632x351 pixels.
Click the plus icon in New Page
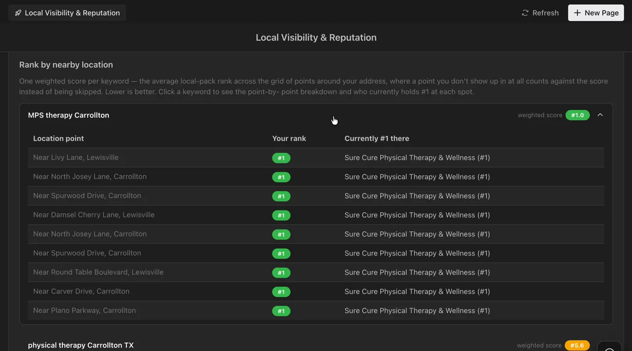[x=577, y=13]
